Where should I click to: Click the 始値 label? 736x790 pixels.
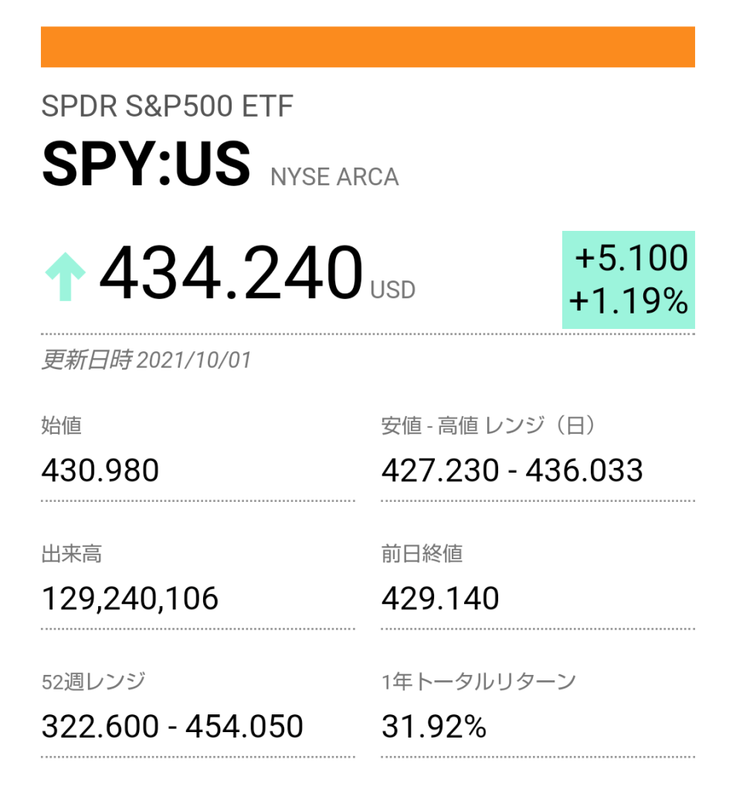pos(61,426)
